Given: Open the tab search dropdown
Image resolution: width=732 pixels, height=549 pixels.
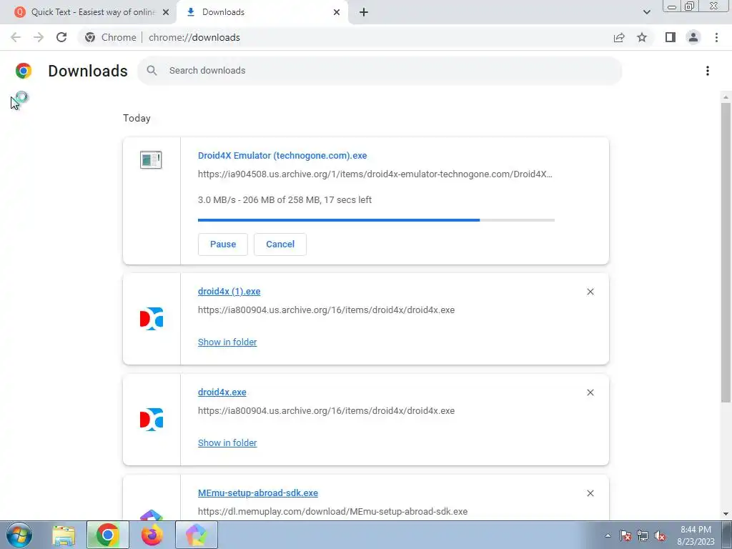Looking at the screenshot, I should point(646,12).
